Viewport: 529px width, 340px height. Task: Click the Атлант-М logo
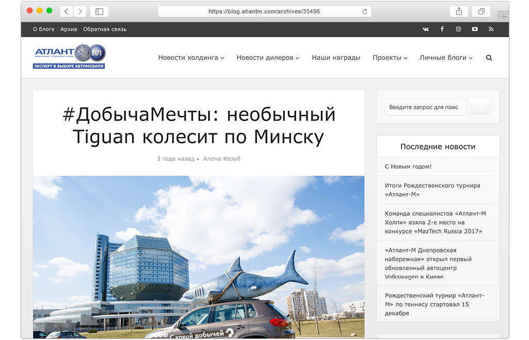click(69, 57)
